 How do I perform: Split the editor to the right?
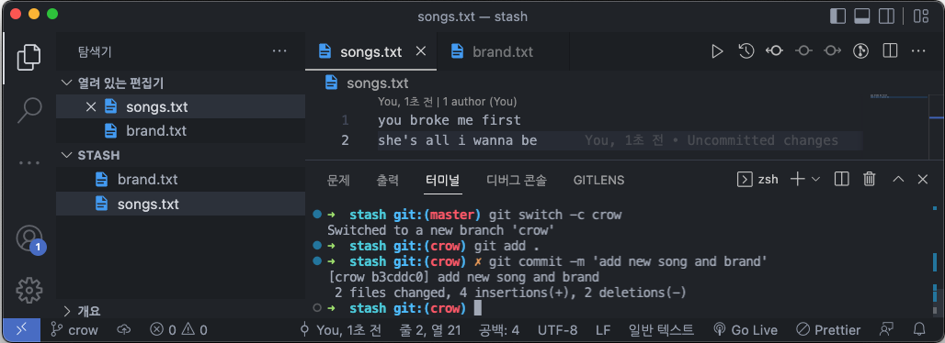click(890, 51)
